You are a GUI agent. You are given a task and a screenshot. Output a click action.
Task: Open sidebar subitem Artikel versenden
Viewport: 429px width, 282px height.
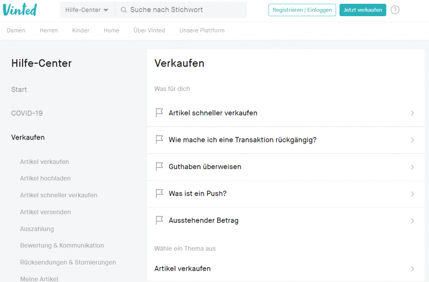[45, 212]
